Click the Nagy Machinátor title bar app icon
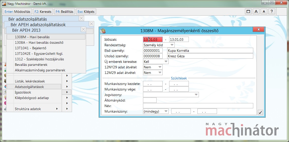 (x=4, y=4)
